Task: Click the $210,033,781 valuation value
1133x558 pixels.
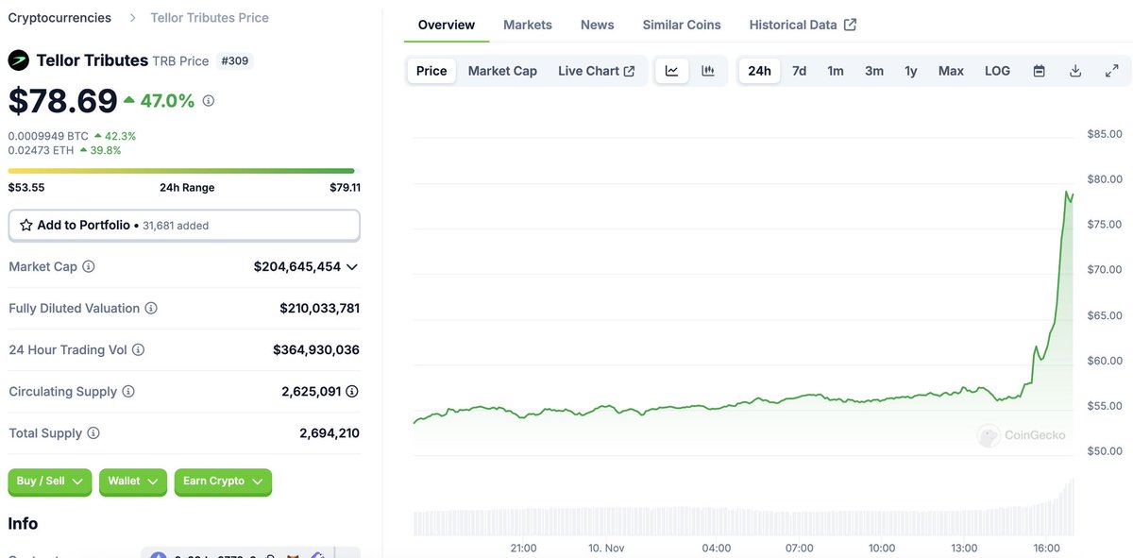Action: [320, 309]
